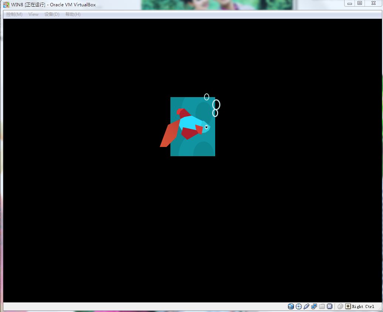Click the virtualization CPU chip icon

tap(329, 306)
